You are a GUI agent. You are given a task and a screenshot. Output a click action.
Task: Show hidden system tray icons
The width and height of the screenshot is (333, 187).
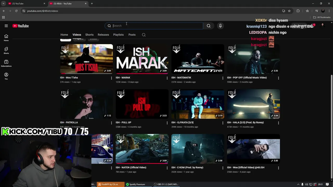click(x=298, y=184)
